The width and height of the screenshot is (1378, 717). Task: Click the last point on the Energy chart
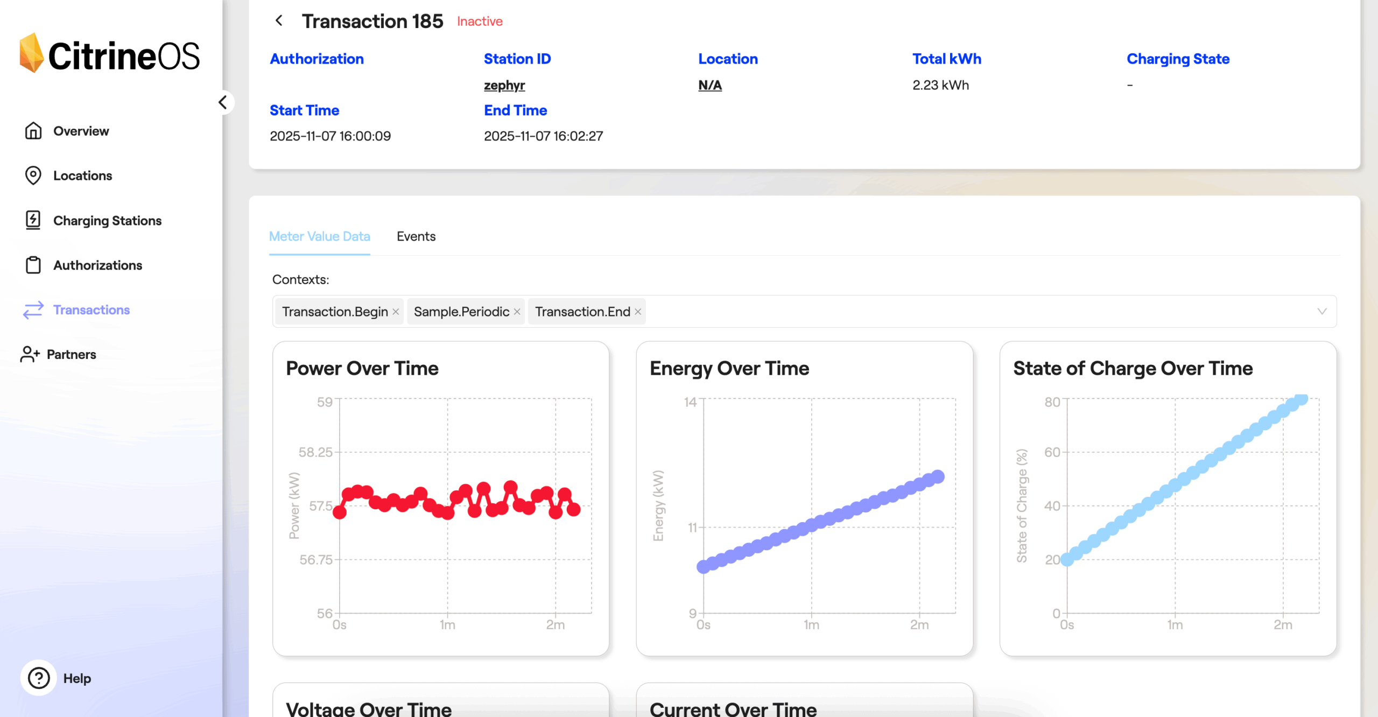[x=938, y=476]
